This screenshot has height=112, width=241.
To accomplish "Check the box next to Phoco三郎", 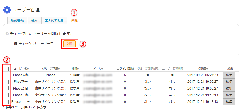I will [x=7, y=95].
